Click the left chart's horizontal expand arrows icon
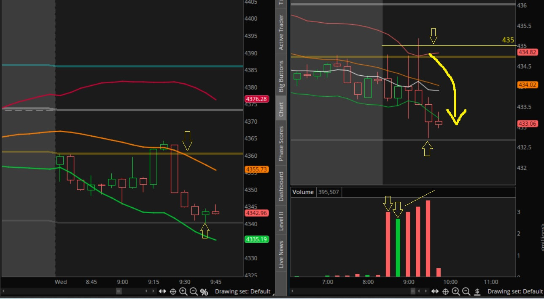 coord(162,291)
